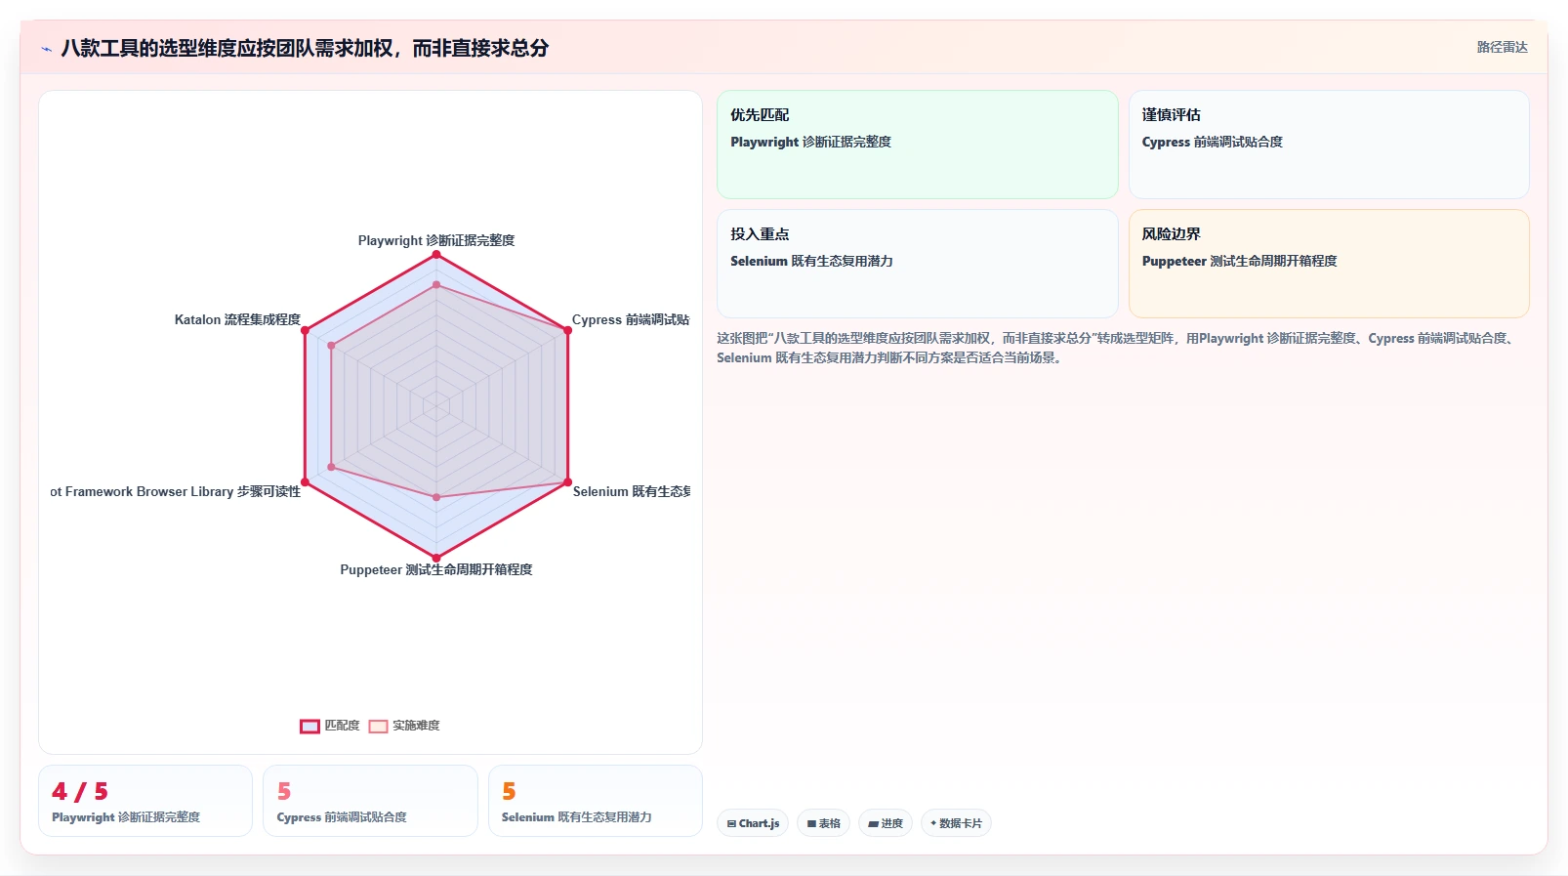Select the 表格 tag chip
This screenshot has width=1568, height=876.
point(824,823)
